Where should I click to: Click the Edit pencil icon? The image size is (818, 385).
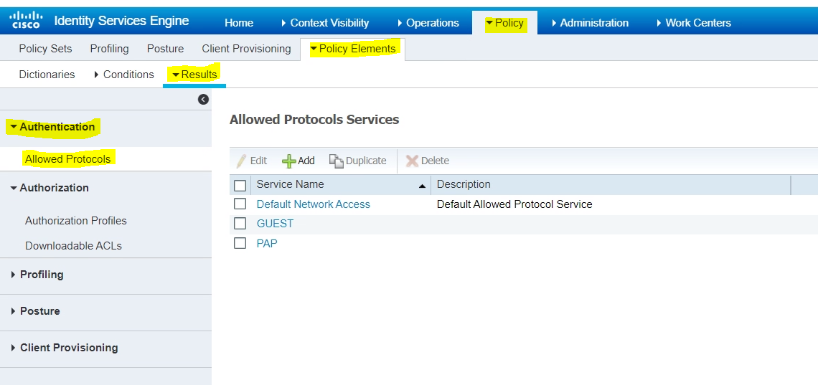click(x=242, y=161)
